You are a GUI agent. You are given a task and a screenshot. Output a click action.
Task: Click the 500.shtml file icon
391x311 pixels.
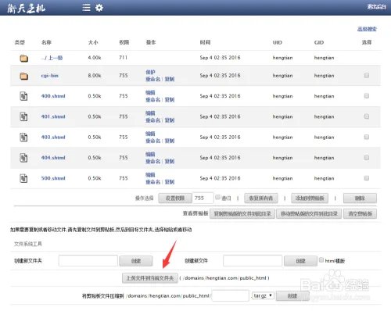point(23,178)
